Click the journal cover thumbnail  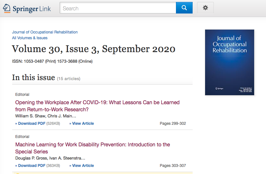pos(229,62)
